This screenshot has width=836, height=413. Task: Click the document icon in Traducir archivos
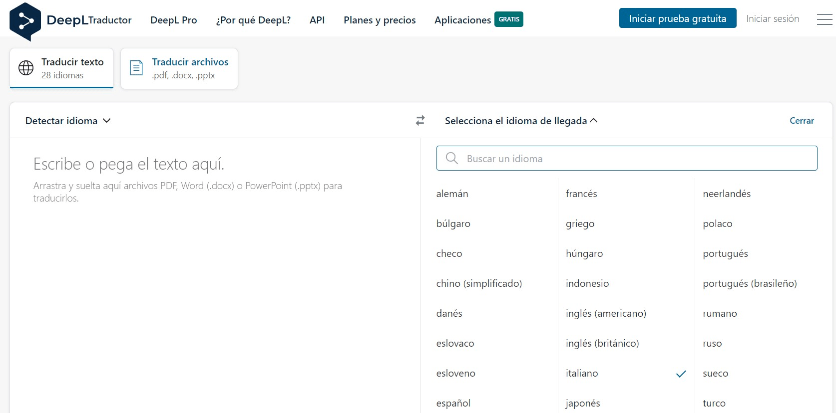tap(136, 68)
